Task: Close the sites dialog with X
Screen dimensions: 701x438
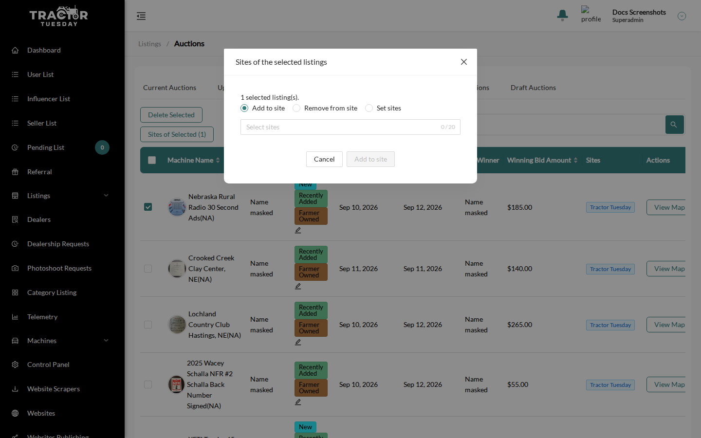Action: point(464,62)
